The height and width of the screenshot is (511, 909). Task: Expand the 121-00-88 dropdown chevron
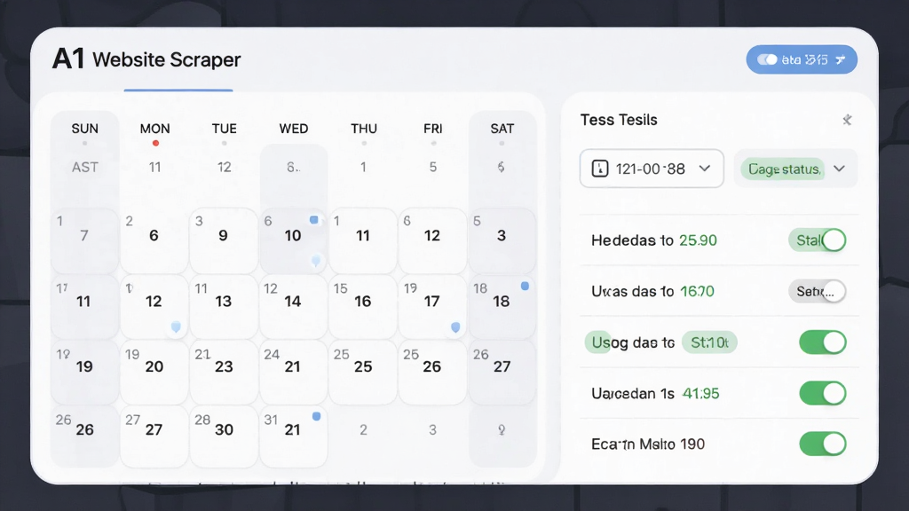pyautogui.click(x=704, y=169)
